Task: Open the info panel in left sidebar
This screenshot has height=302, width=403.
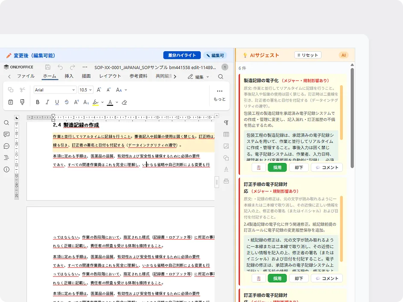Action: click(7, 169)
